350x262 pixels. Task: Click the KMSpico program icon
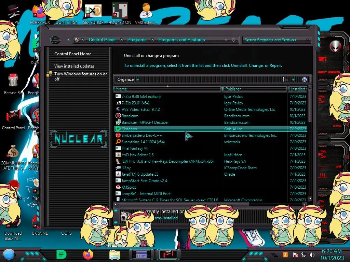click(x=118, y=187)
